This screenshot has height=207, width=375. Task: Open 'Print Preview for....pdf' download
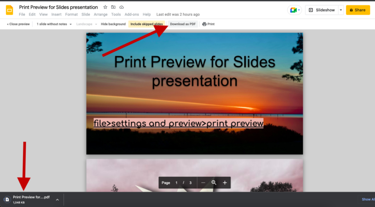click(31, 197)
